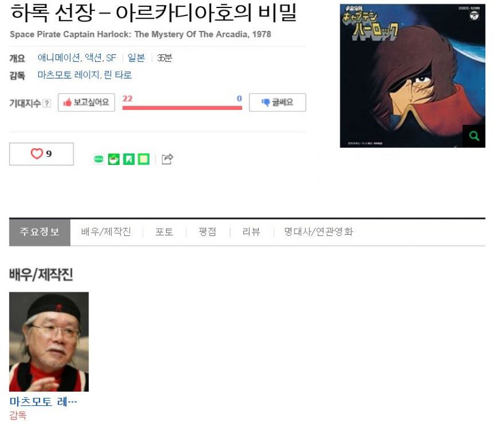The width and height of the screenshot is (494, 430).
Task: Select the 주요정보 tab
Action: [40, 232]
